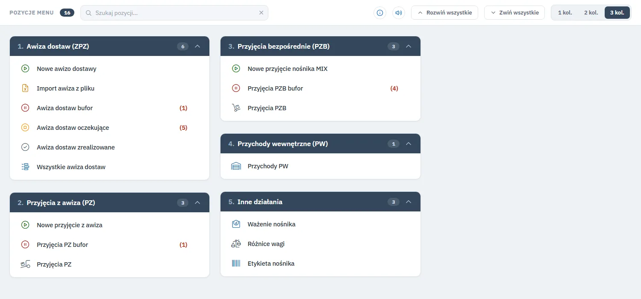Screen dimensions: 641x299
Task: Click the play icon beside Nowe przyjęcie nośnika MIX
Action: tap(236, 69)
